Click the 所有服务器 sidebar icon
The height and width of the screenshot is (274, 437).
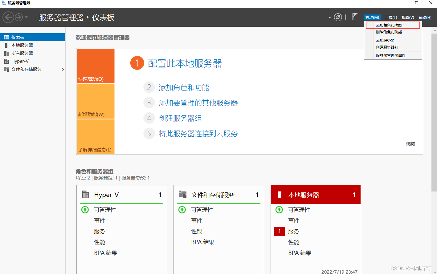[6, 53]
